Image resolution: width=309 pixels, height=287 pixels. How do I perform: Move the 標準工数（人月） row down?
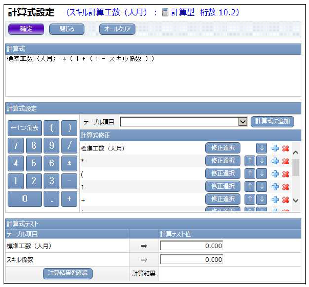pos(261,148)
